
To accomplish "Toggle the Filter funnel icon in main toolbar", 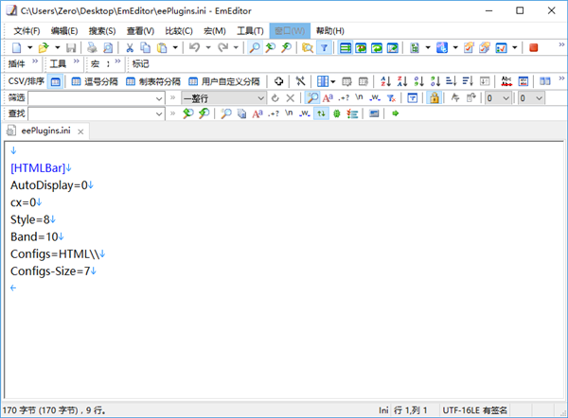I will [324, 48].
